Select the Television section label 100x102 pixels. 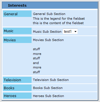tap(17, 80)
